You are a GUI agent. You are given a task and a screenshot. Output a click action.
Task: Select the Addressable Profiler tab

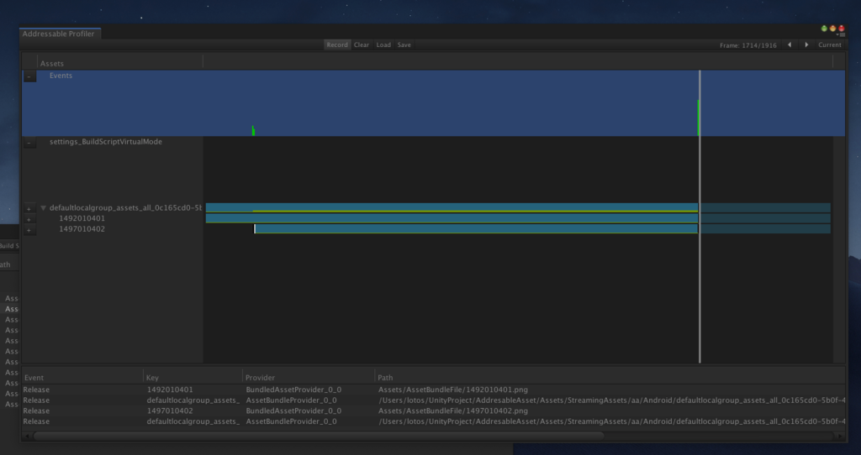59,34
